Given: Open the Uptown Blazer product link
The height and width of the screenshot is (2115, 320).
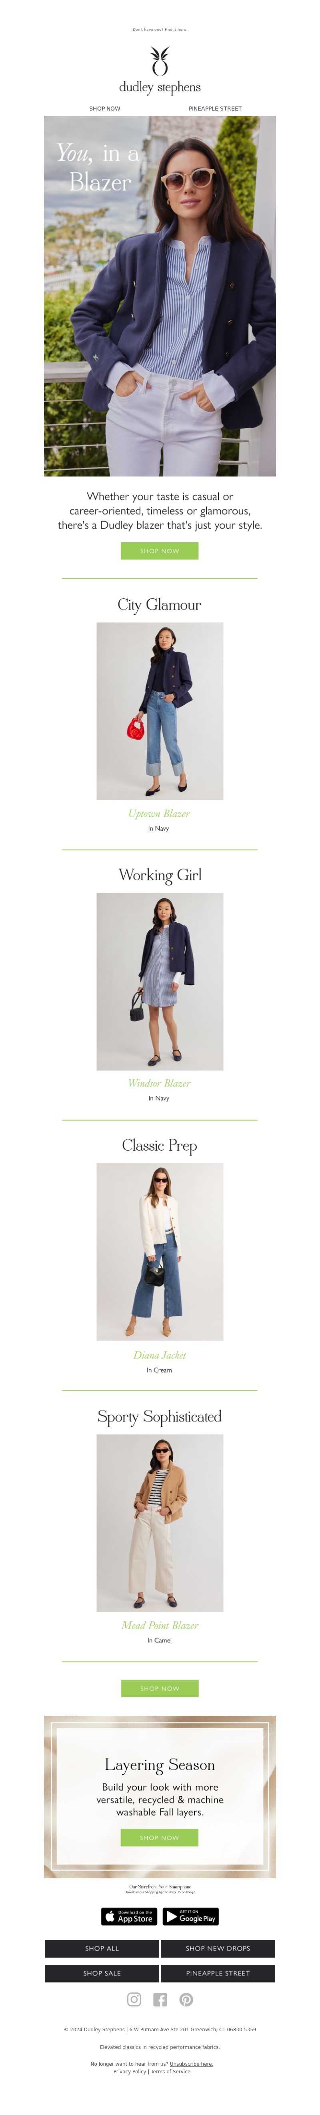Looking at the screenshot, I should pyautogui.click(x=159, y=814).
